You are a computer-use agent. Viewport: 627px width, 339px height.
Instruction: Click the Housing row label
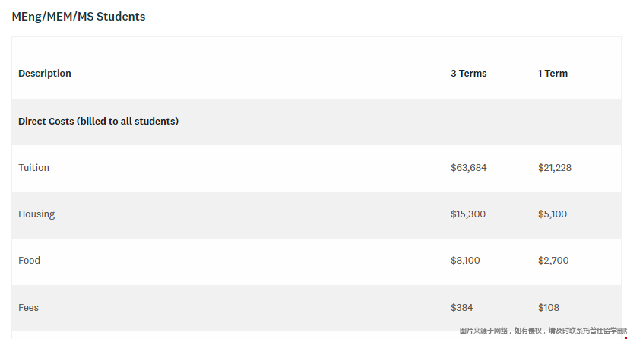pyautogui.click(x=36, y=214)
